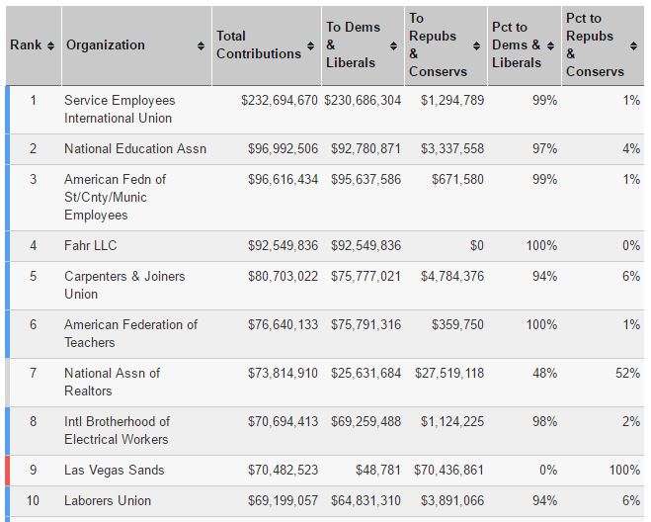Sort by Pct to Dems & Liberals arrows
This screenshot has width=651, height=522.
(x=550, y=45)
